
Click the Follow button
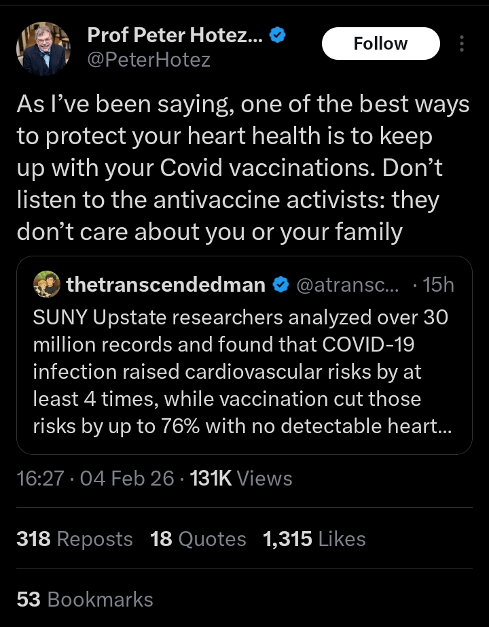click(x=380, y=44)
